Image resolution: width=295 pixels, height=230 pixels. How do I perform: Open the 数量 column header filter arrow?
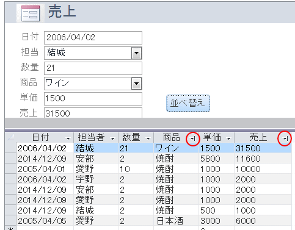pos(148,138)
